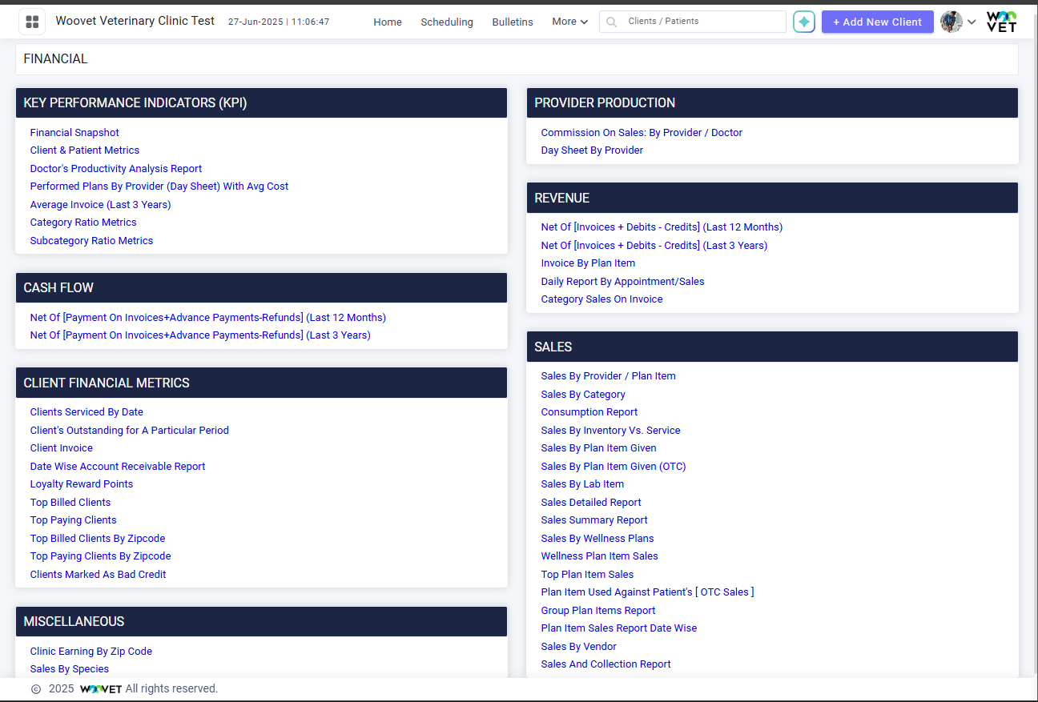Open the profile dropdown chevron

[972, 23]
